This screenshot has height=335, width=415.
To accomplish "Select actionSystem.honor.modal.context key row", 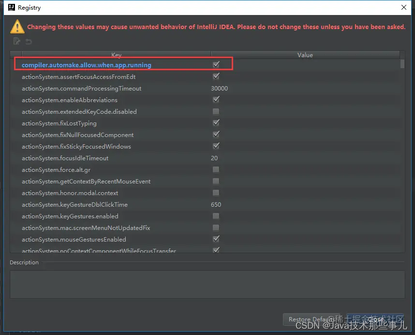I will 70,193.
